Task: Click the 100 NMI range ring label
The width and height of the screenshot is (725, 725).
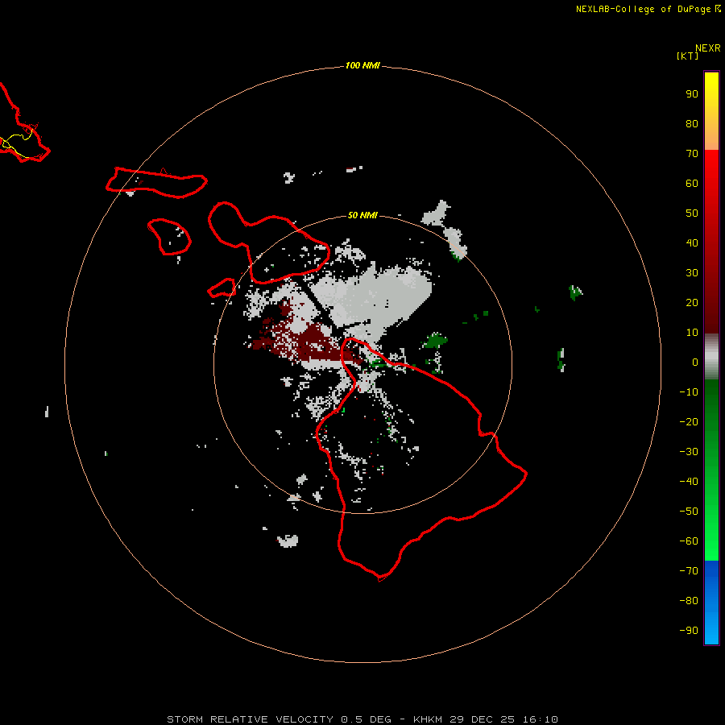Action: (x=362, y=65)
